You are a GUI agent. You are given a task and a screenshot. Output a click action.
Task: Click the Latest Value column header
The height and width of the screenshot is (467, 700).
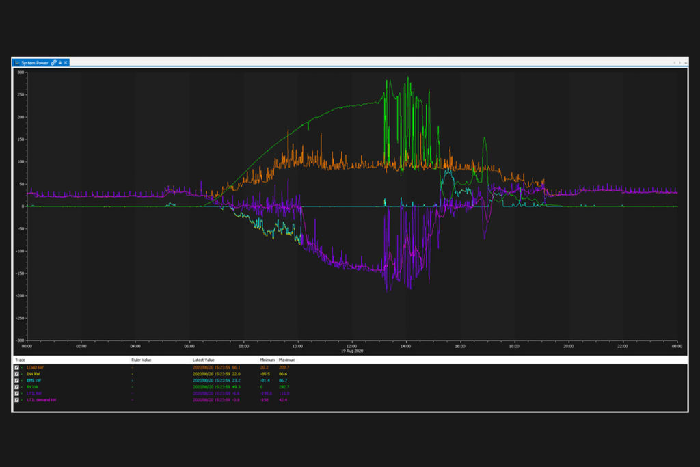click(x=204, y=359)
